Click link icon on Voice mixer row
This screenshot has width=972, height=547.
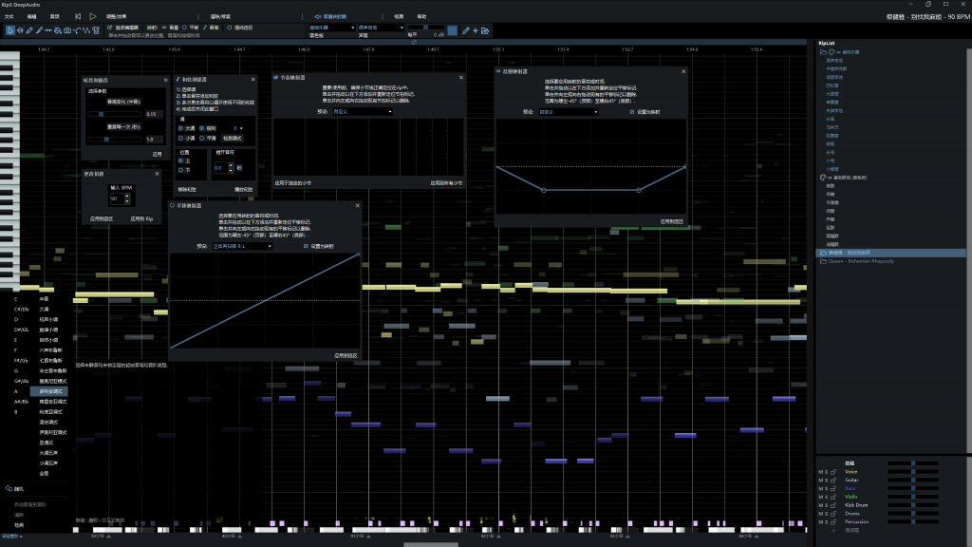point(833,472)
